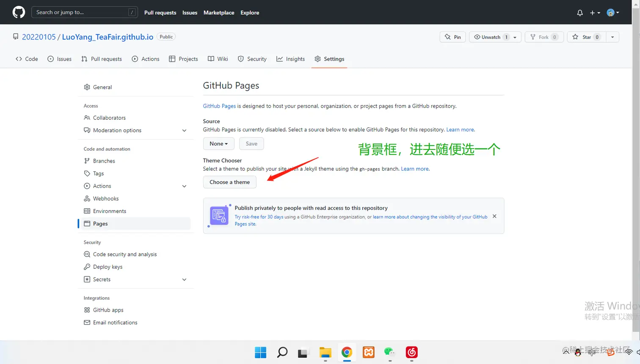Select the Settings tab
Viewport: 640px width, 364px height.
[329, 59]
